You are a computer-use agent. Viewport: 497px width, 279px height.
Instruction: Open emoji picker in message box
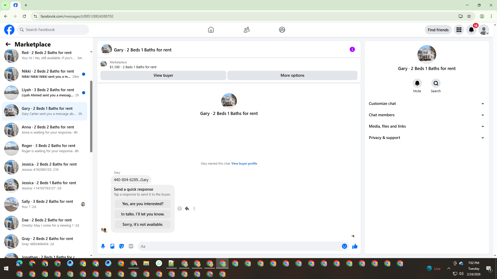pos(344,246)
